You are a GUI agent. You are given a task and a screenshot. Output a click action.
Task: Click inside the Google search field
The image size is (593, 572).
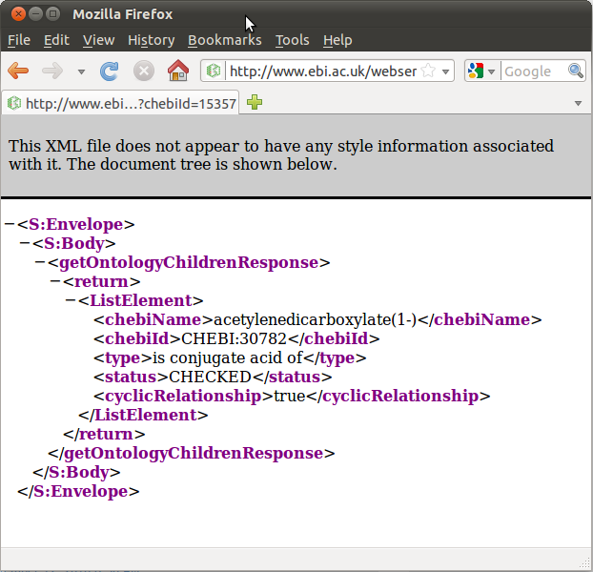[x=532, y=71]
